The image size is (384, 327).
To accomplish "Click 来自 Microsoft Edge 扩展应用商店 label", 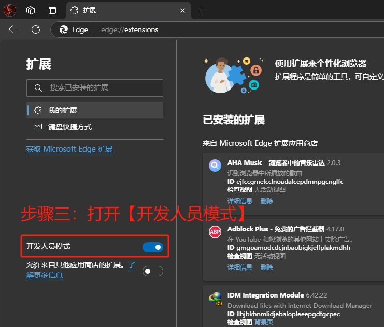I will [260, 143].
